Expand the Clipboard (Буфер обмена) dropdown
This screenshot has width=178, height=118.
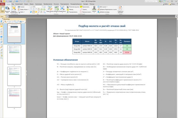[23, 9]
